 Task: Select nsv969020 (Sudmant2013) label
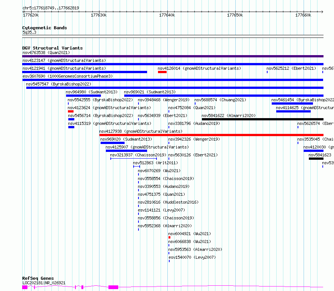126,139
